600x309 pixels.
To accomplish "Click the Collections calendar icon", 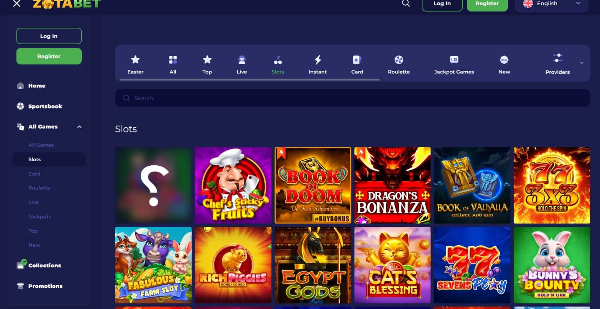I will coord(21,264).
